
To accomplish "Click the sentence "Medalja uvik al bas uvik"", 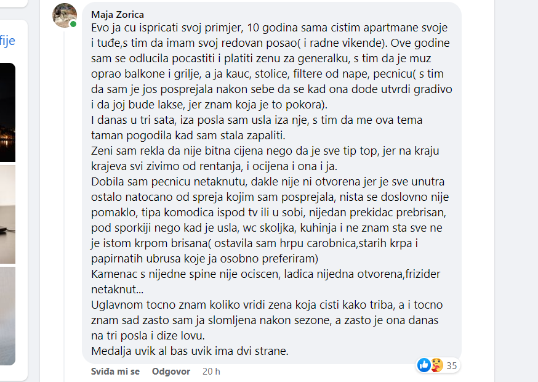I will click(x=190, y=351).
